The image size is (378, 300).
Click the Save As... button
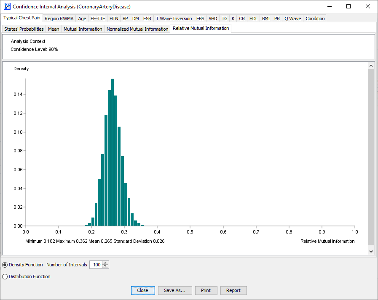pyautogui.click(x=175, y=290)
